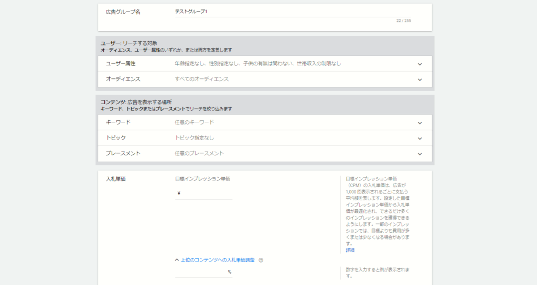Viewport: 537px width, 285px height.
Task: Click the 広告グループ名 label
Action: coord(123,12)
